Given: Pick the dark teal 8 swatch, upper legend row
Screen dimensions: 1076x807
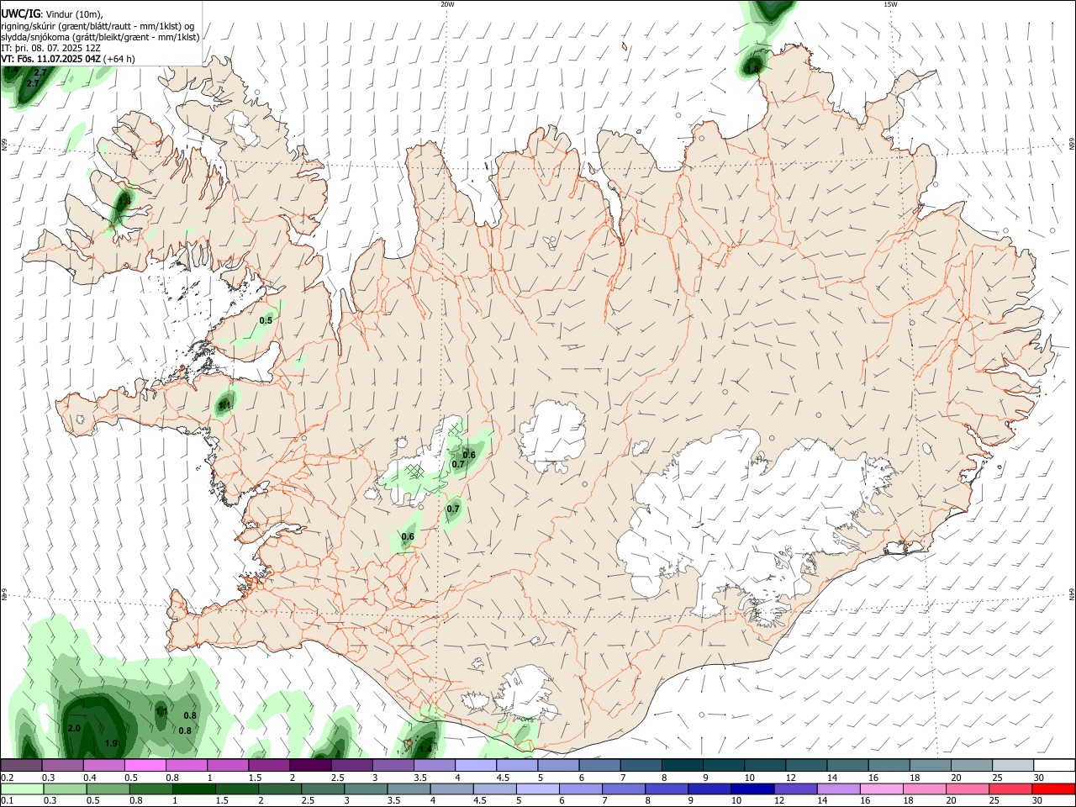Looking at the screenshot, I should pyautogui.click(x=684, y=766).
